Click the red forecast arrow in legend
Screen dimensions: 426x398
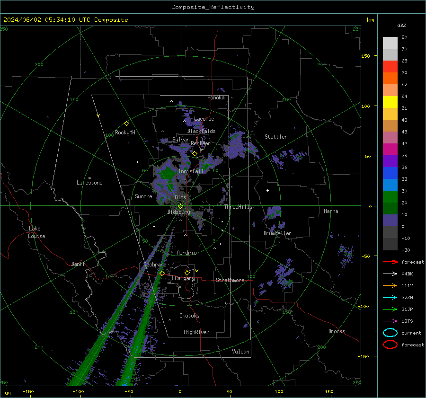tap(390, 262)
